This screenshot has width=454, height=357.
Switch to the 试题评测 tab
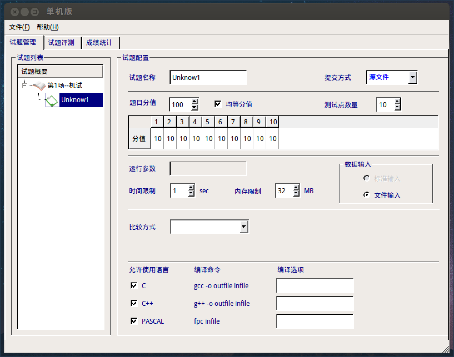(61, 43)
